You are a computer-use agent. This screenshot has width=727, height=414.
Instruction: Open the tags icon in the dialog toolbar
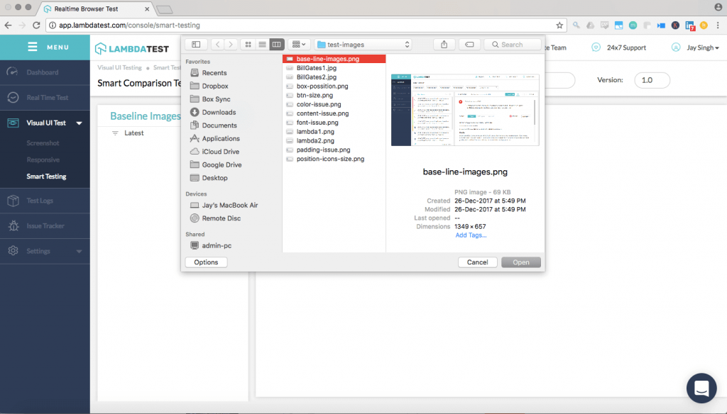(x=469, y=44)
